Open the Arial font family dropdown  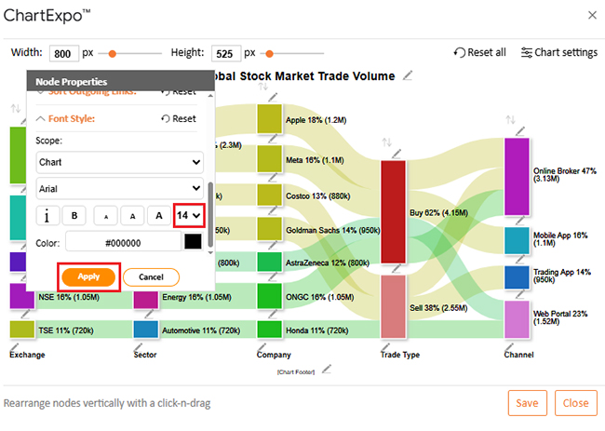[119, 188]
